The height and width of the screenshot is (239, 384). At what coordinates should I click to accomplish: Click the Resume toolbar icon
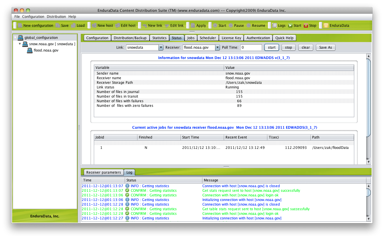[249, 25]
